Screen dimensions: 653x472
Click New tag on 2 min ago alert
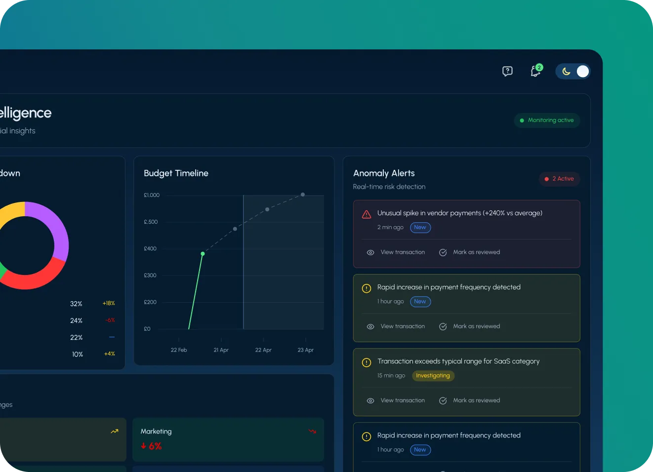pyautogui.click(x=420, y=228)
